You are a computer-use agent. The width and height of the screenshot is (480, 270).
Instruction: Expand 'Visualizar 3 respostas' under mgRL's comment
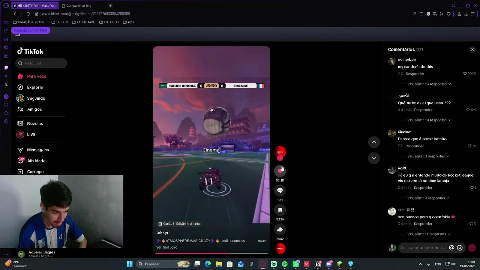tap(428, 198)
